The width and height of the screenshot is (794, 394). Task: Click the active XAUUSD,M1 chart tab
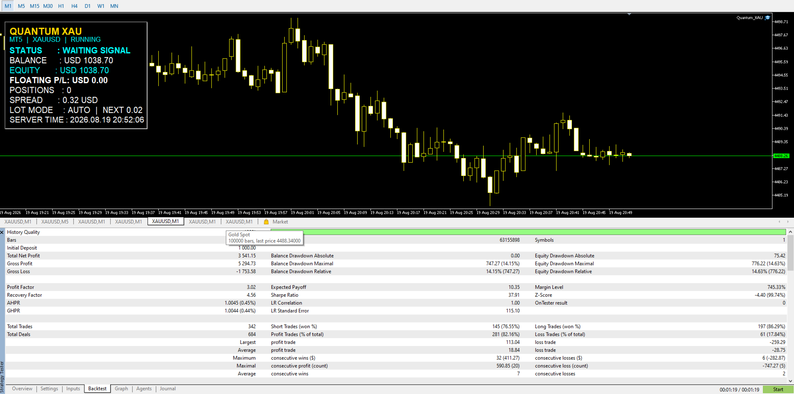(x=165, y=221)
